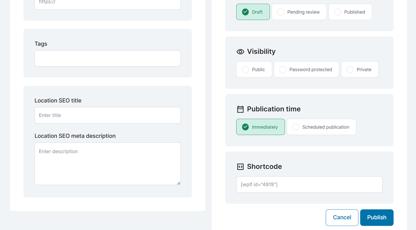Select the Published status option
This screenshot has width=416, height=230.
(350, 12)
